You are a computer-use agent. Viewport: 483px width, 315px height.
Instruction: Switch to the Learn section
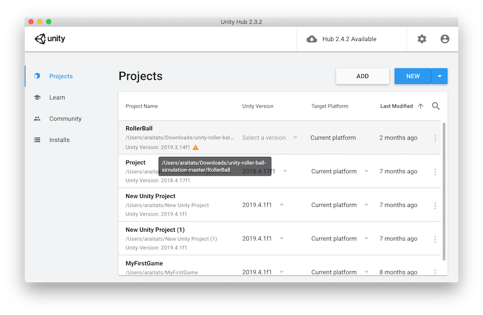(57, 97)
